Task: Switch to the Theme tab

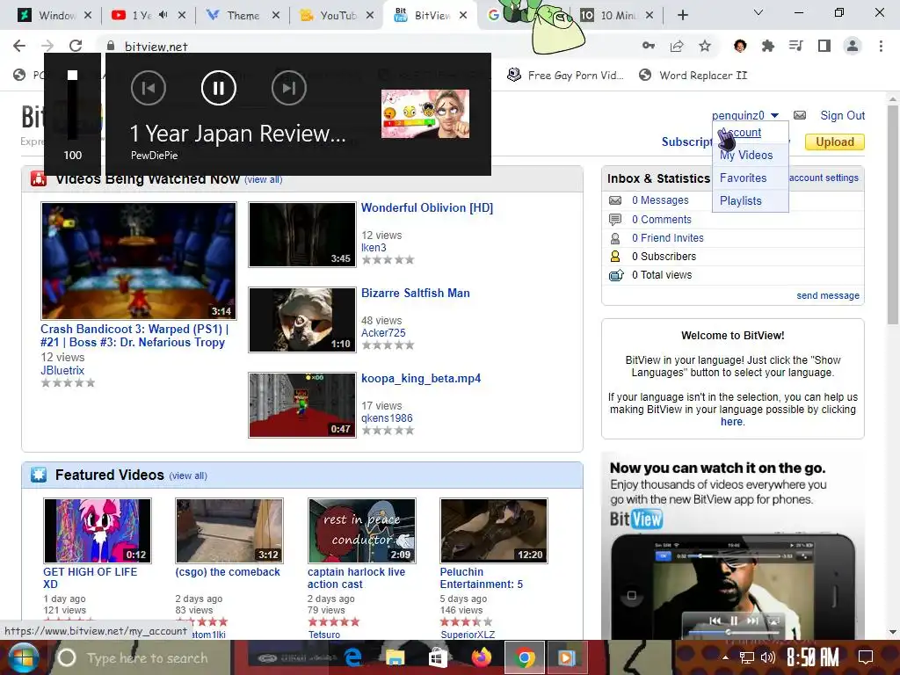Action: [243, 16]
